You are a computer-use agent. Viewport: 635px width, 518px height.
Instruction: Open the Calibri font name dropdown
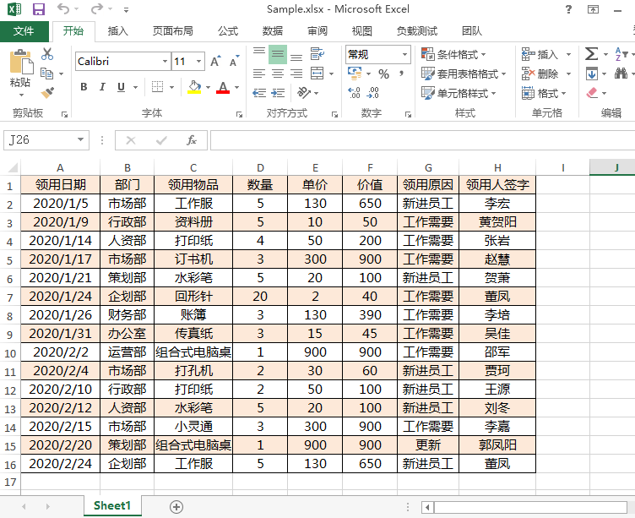(165, 61)
